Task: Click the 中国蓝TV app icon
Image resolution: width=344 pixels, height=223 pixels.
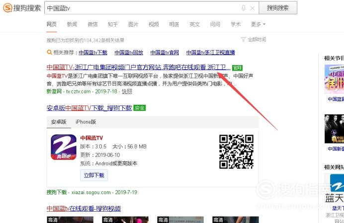Action: click(x=64, y=147)
